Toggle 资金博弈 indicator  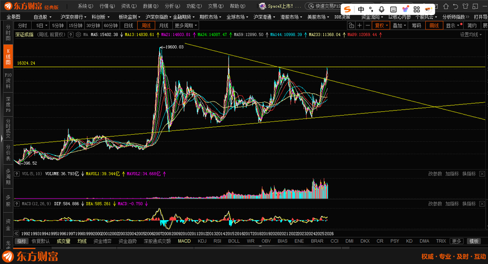point(102,241)
